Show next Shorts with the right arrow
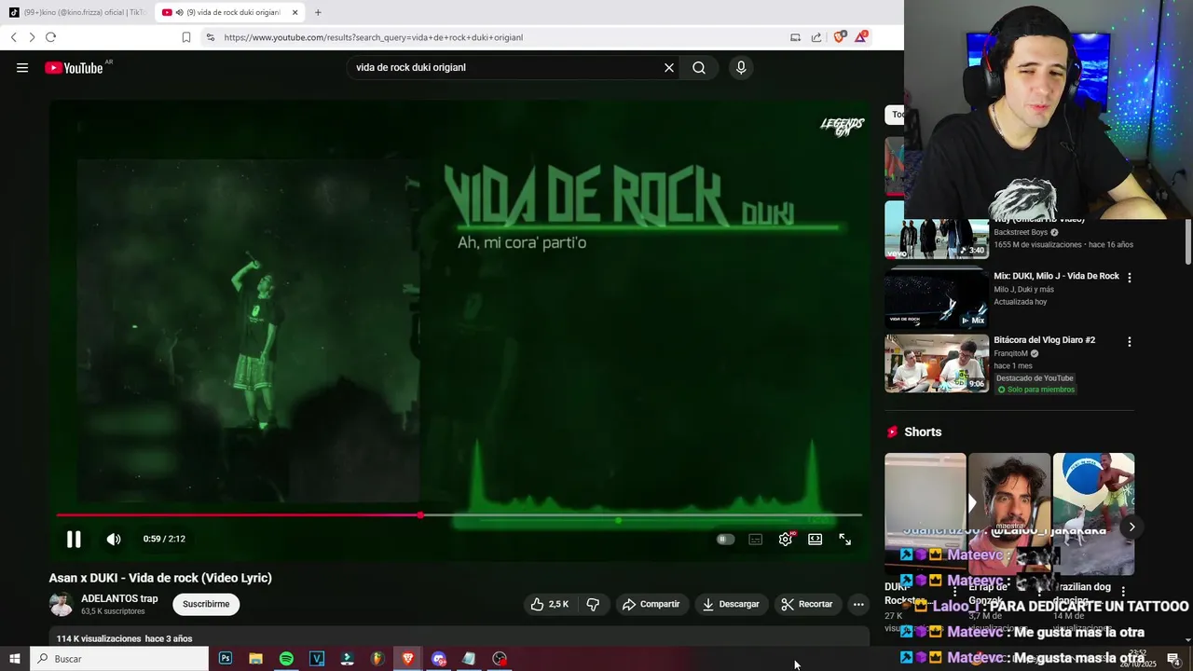Viewport: 1193px width, 671px height. pos(1131,527)
